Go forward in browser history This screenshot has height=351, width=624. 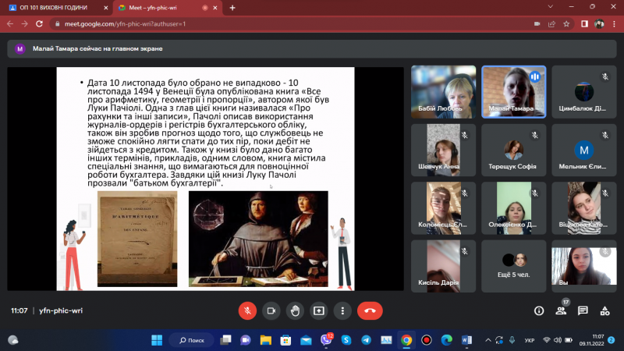click(25, 24)
